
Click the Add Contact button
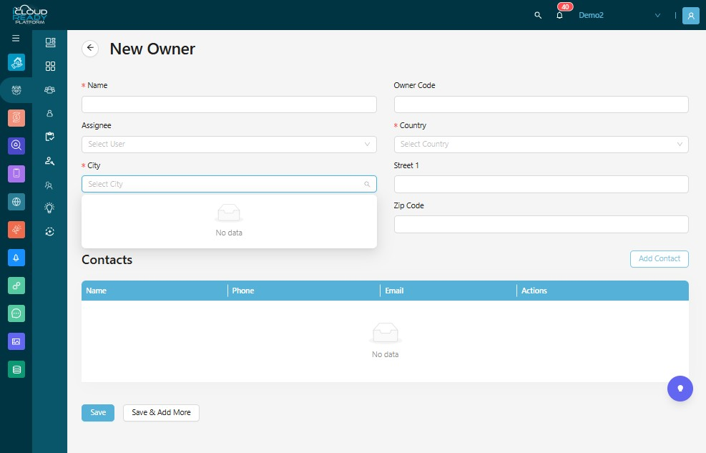(660, 258)
